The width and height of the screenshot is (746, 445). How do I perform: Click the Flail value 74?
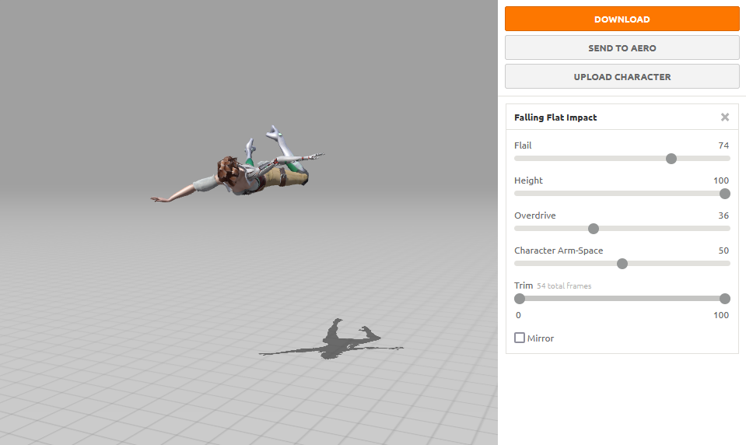coord(723,145)
